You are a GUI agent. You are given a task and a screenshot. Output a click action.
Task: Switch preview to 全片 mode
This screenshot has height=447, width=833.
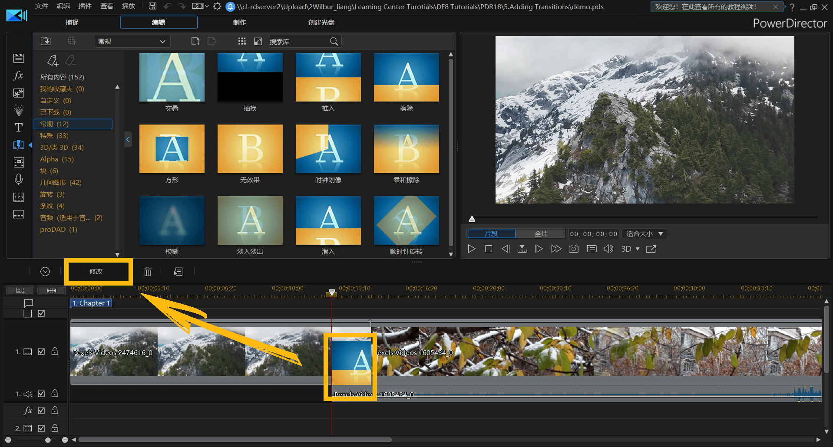click(541, 234)
